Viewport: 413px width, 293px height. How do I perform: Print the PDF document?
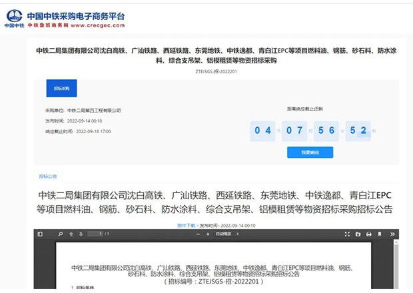tap(369, 234)
